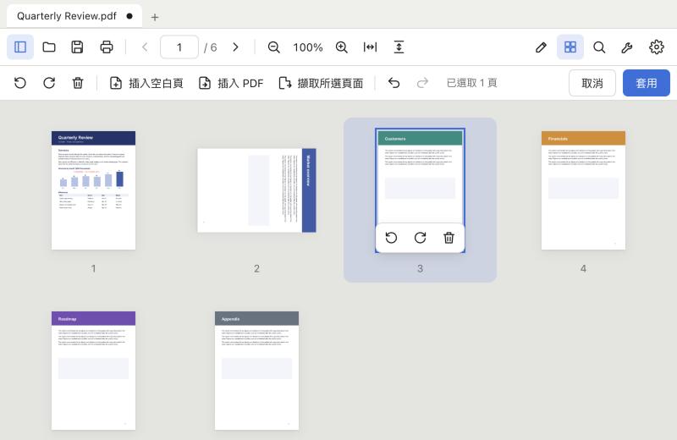Rotate selected pages clockwise in toolbar

(x=49, y=83)
